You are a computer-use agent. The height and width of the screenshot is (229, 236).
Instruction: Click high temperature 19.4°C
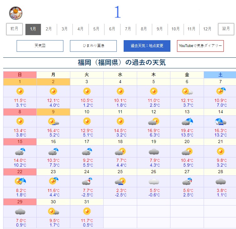coord(187,130)
